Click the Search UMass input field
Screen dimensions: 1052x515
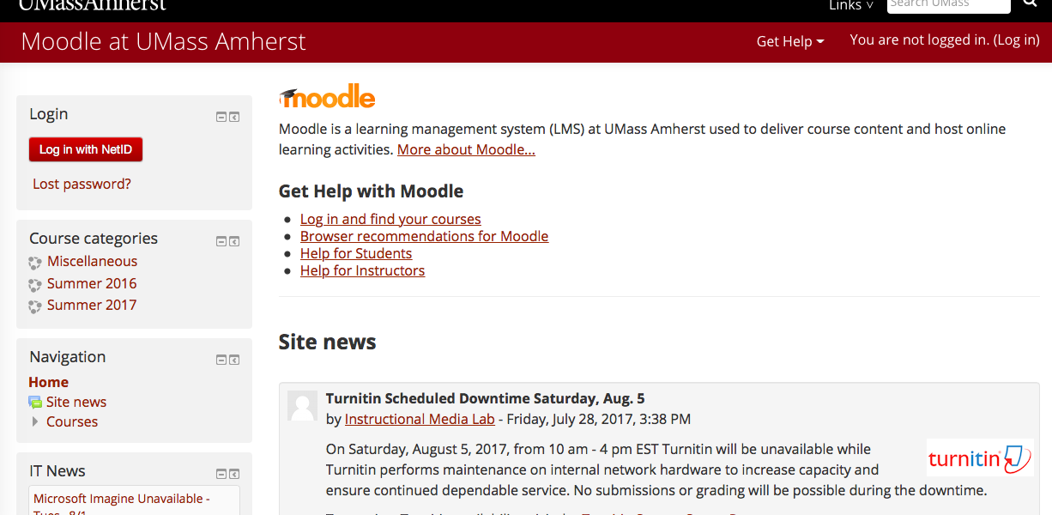point(948,5)
